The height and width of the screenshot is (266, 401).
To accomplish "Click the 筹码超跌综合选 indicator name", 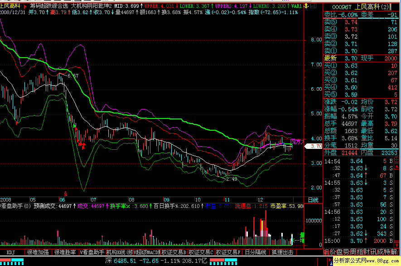I will point(49,5).
